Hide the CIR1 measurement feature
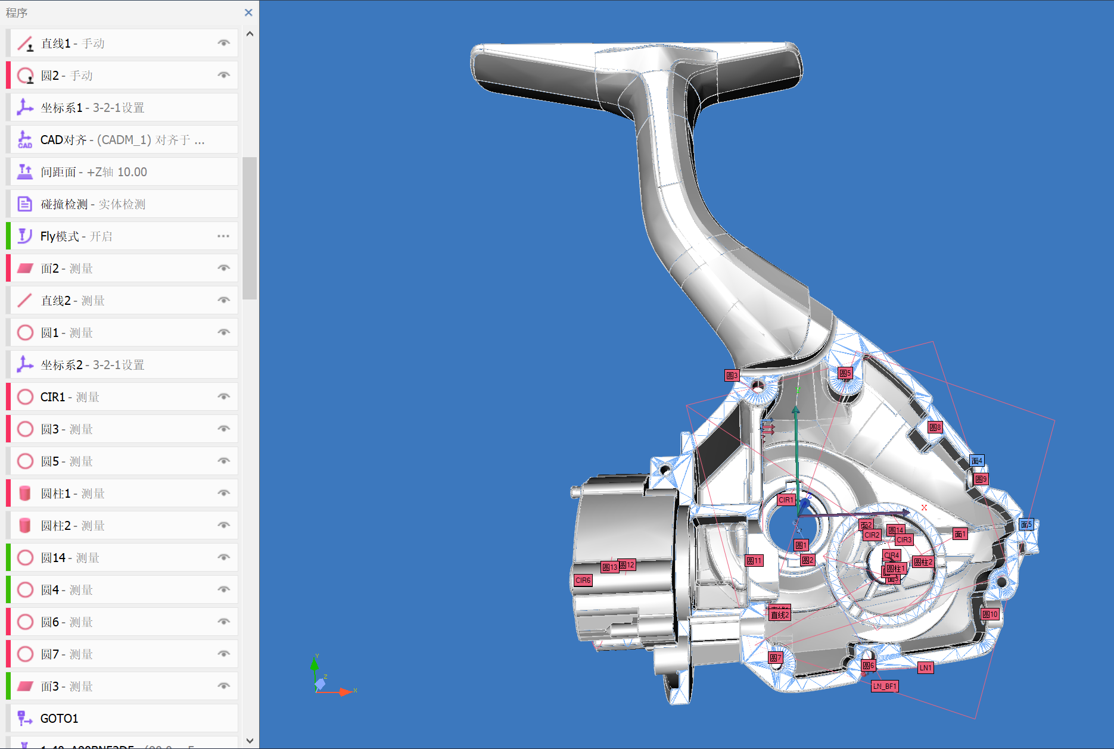The image size is (1114, 749). coord(223,397)
